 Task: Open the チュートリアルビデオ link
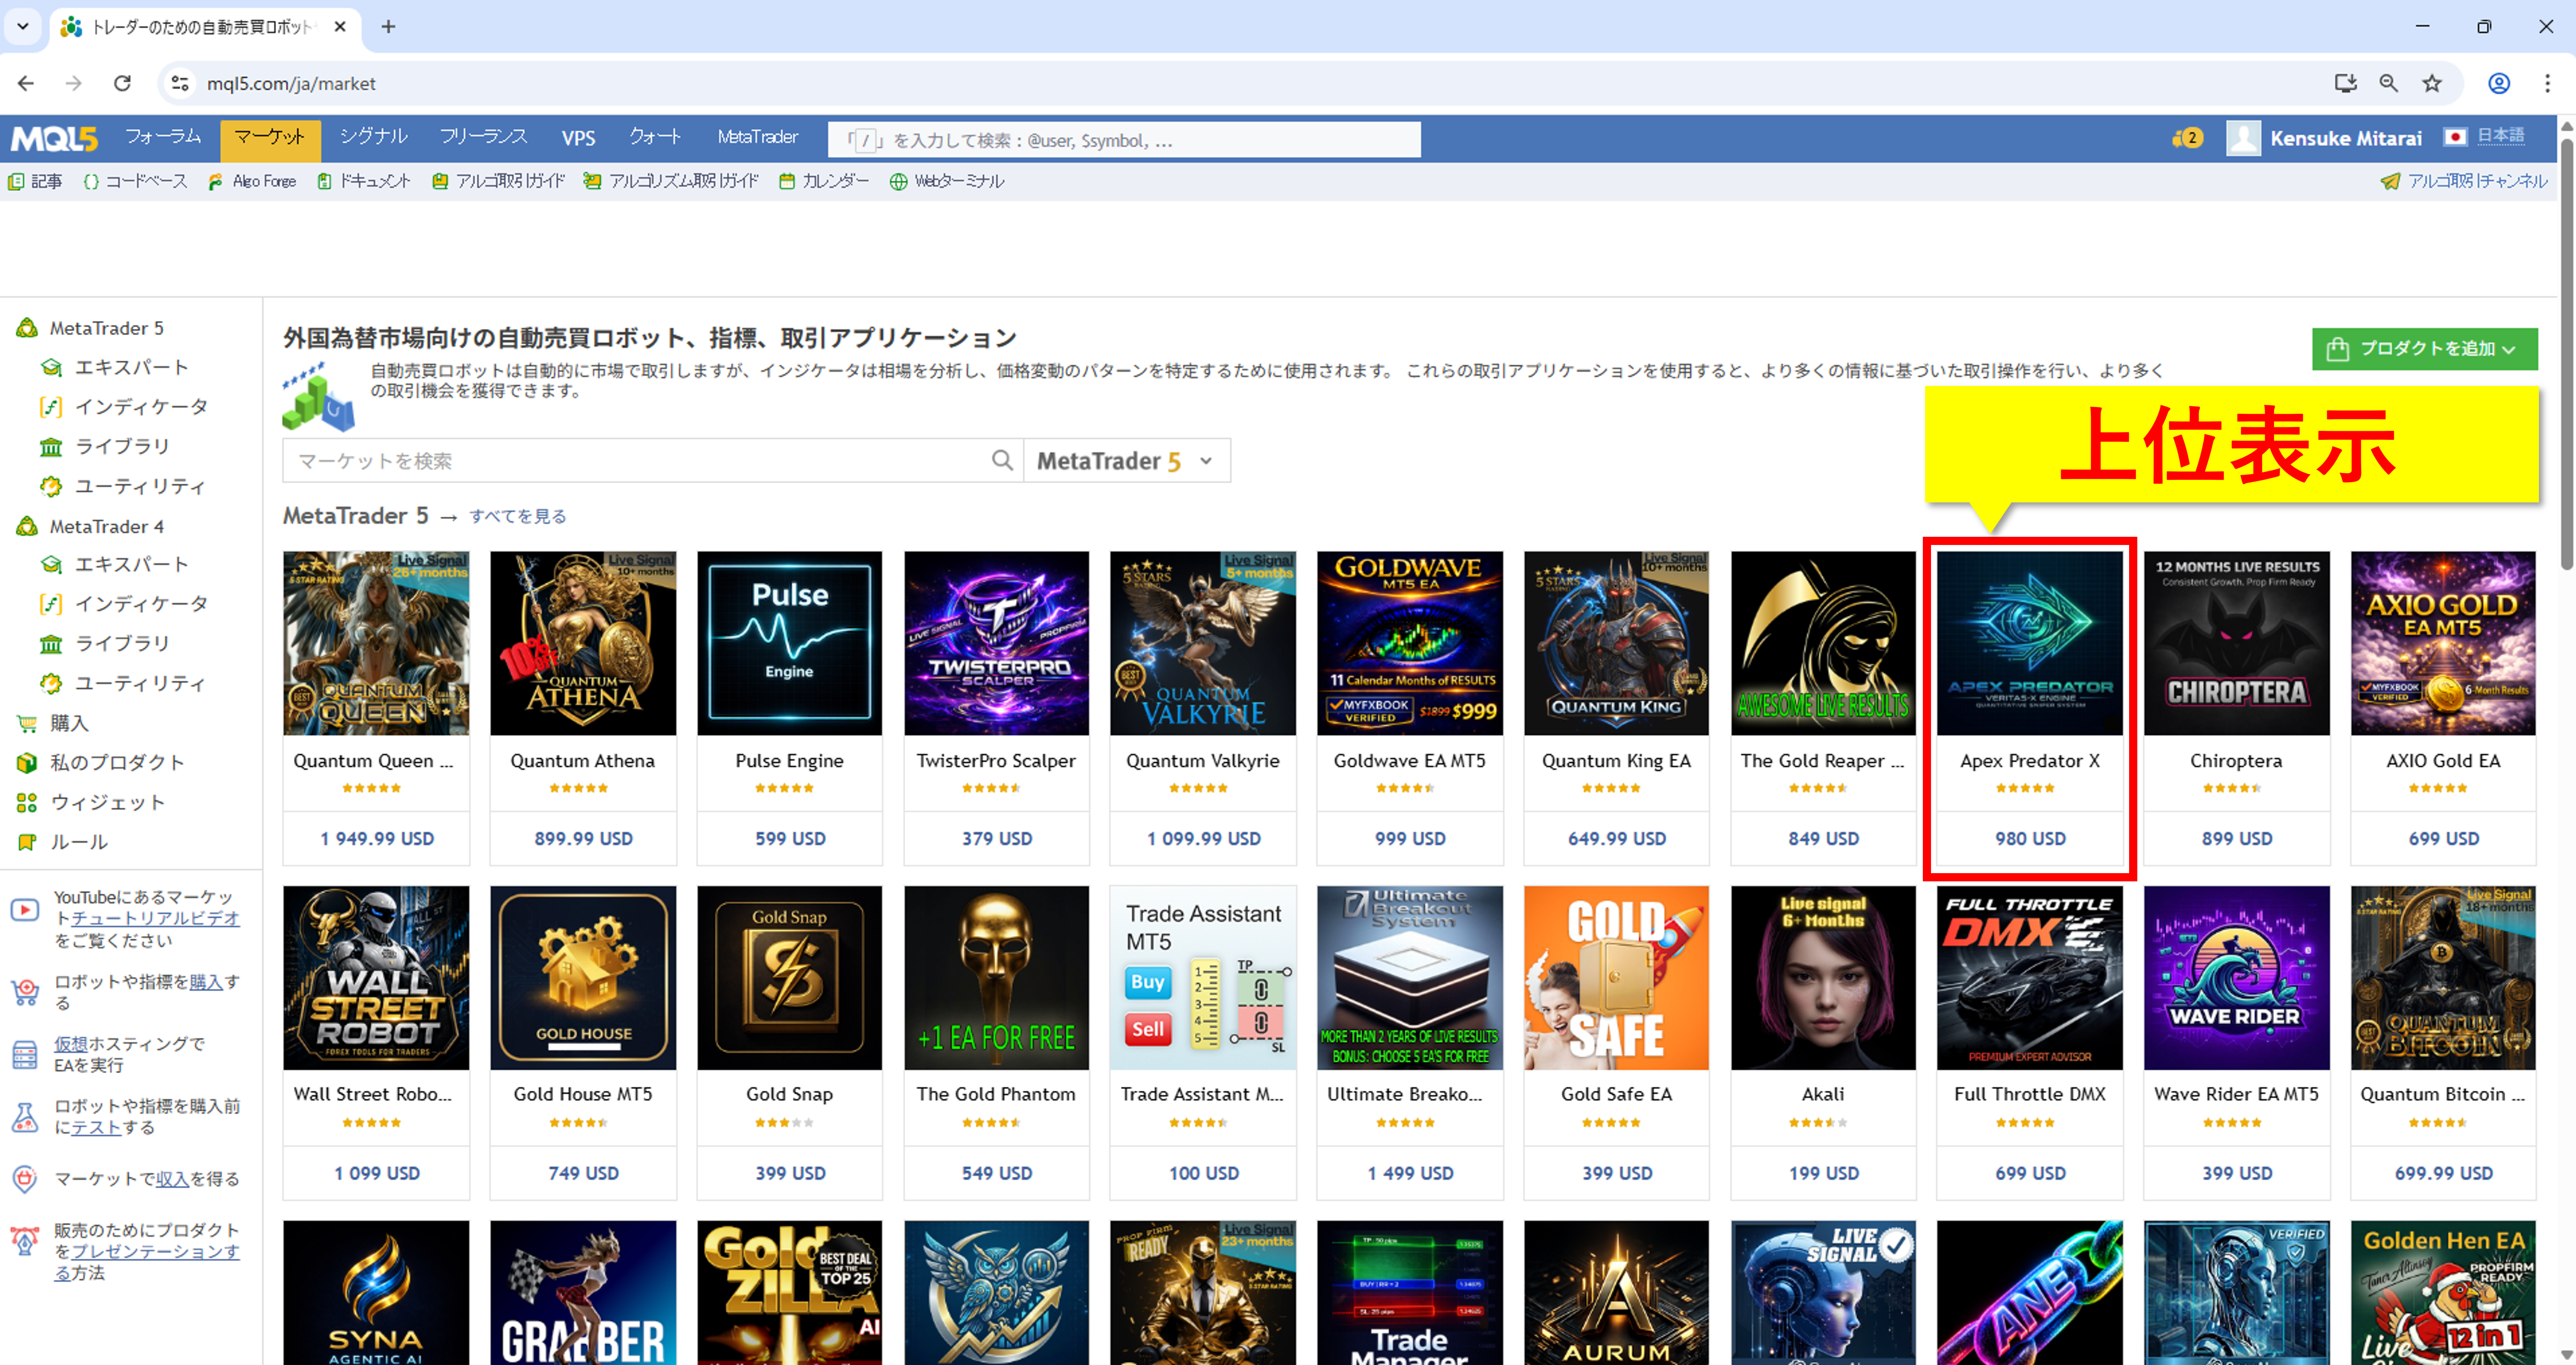pos(155,918)
